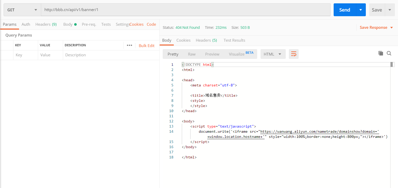Open the orange Cookies link beside Code
This screenshot has height=188, width=398.
pos(136,24)
